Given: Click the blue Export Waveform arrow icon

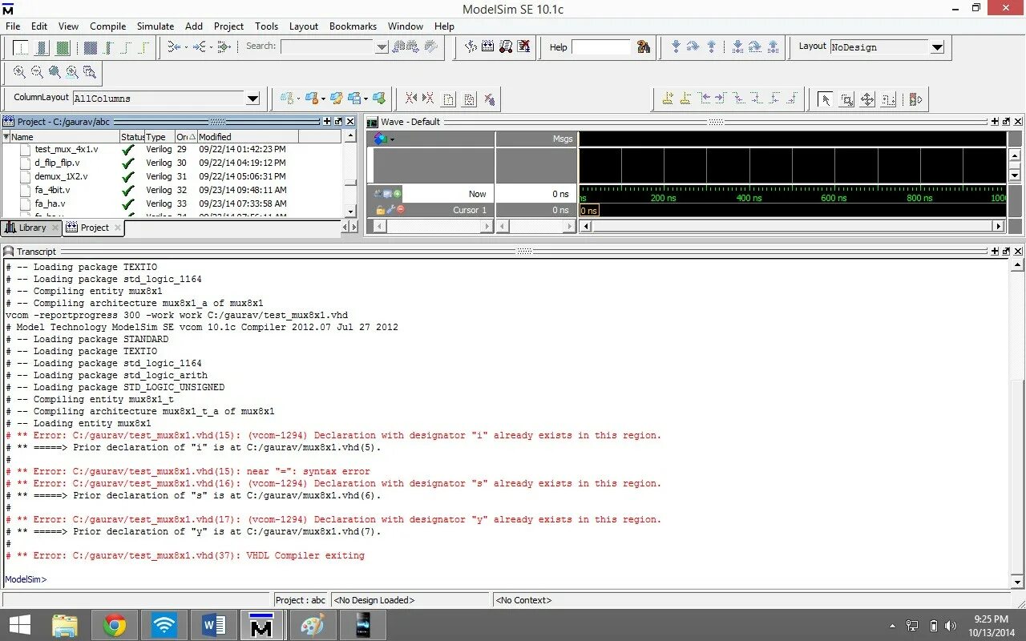Looking at the screenshot, I should click(379, 99).
